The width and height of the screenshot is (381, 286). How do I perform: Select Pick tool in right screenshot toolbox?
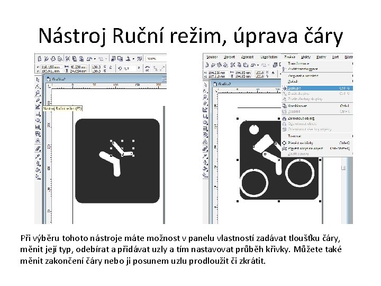(x=205, y=85)
